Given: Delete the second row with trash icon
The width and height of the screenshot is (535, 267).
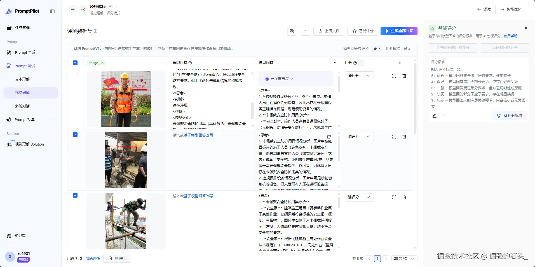Looking at the screenshot, I should point(404,137).
